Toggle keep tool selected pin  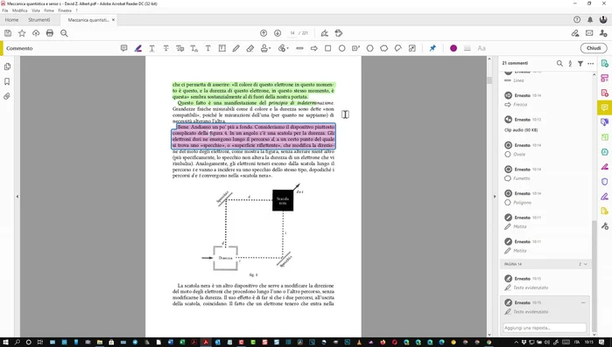(433, 48)
